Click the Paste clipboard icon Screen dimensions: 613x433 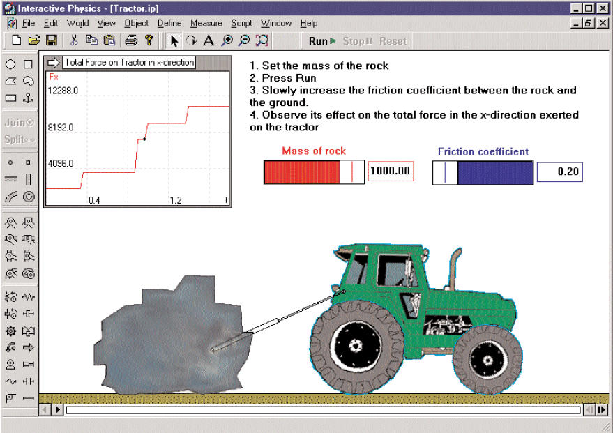(108, 40)
